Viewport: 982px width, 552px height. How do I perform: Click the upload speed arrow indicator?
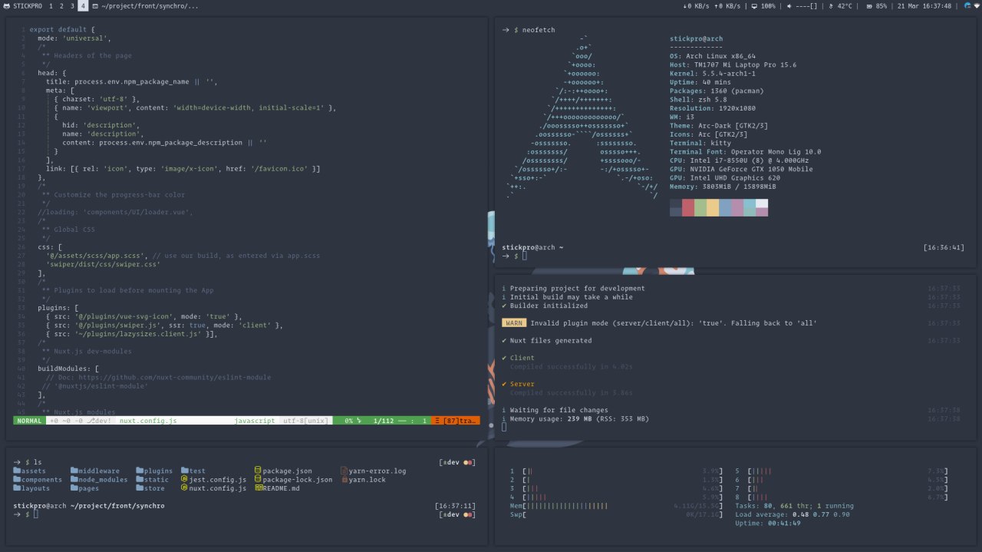click(717, 5)
